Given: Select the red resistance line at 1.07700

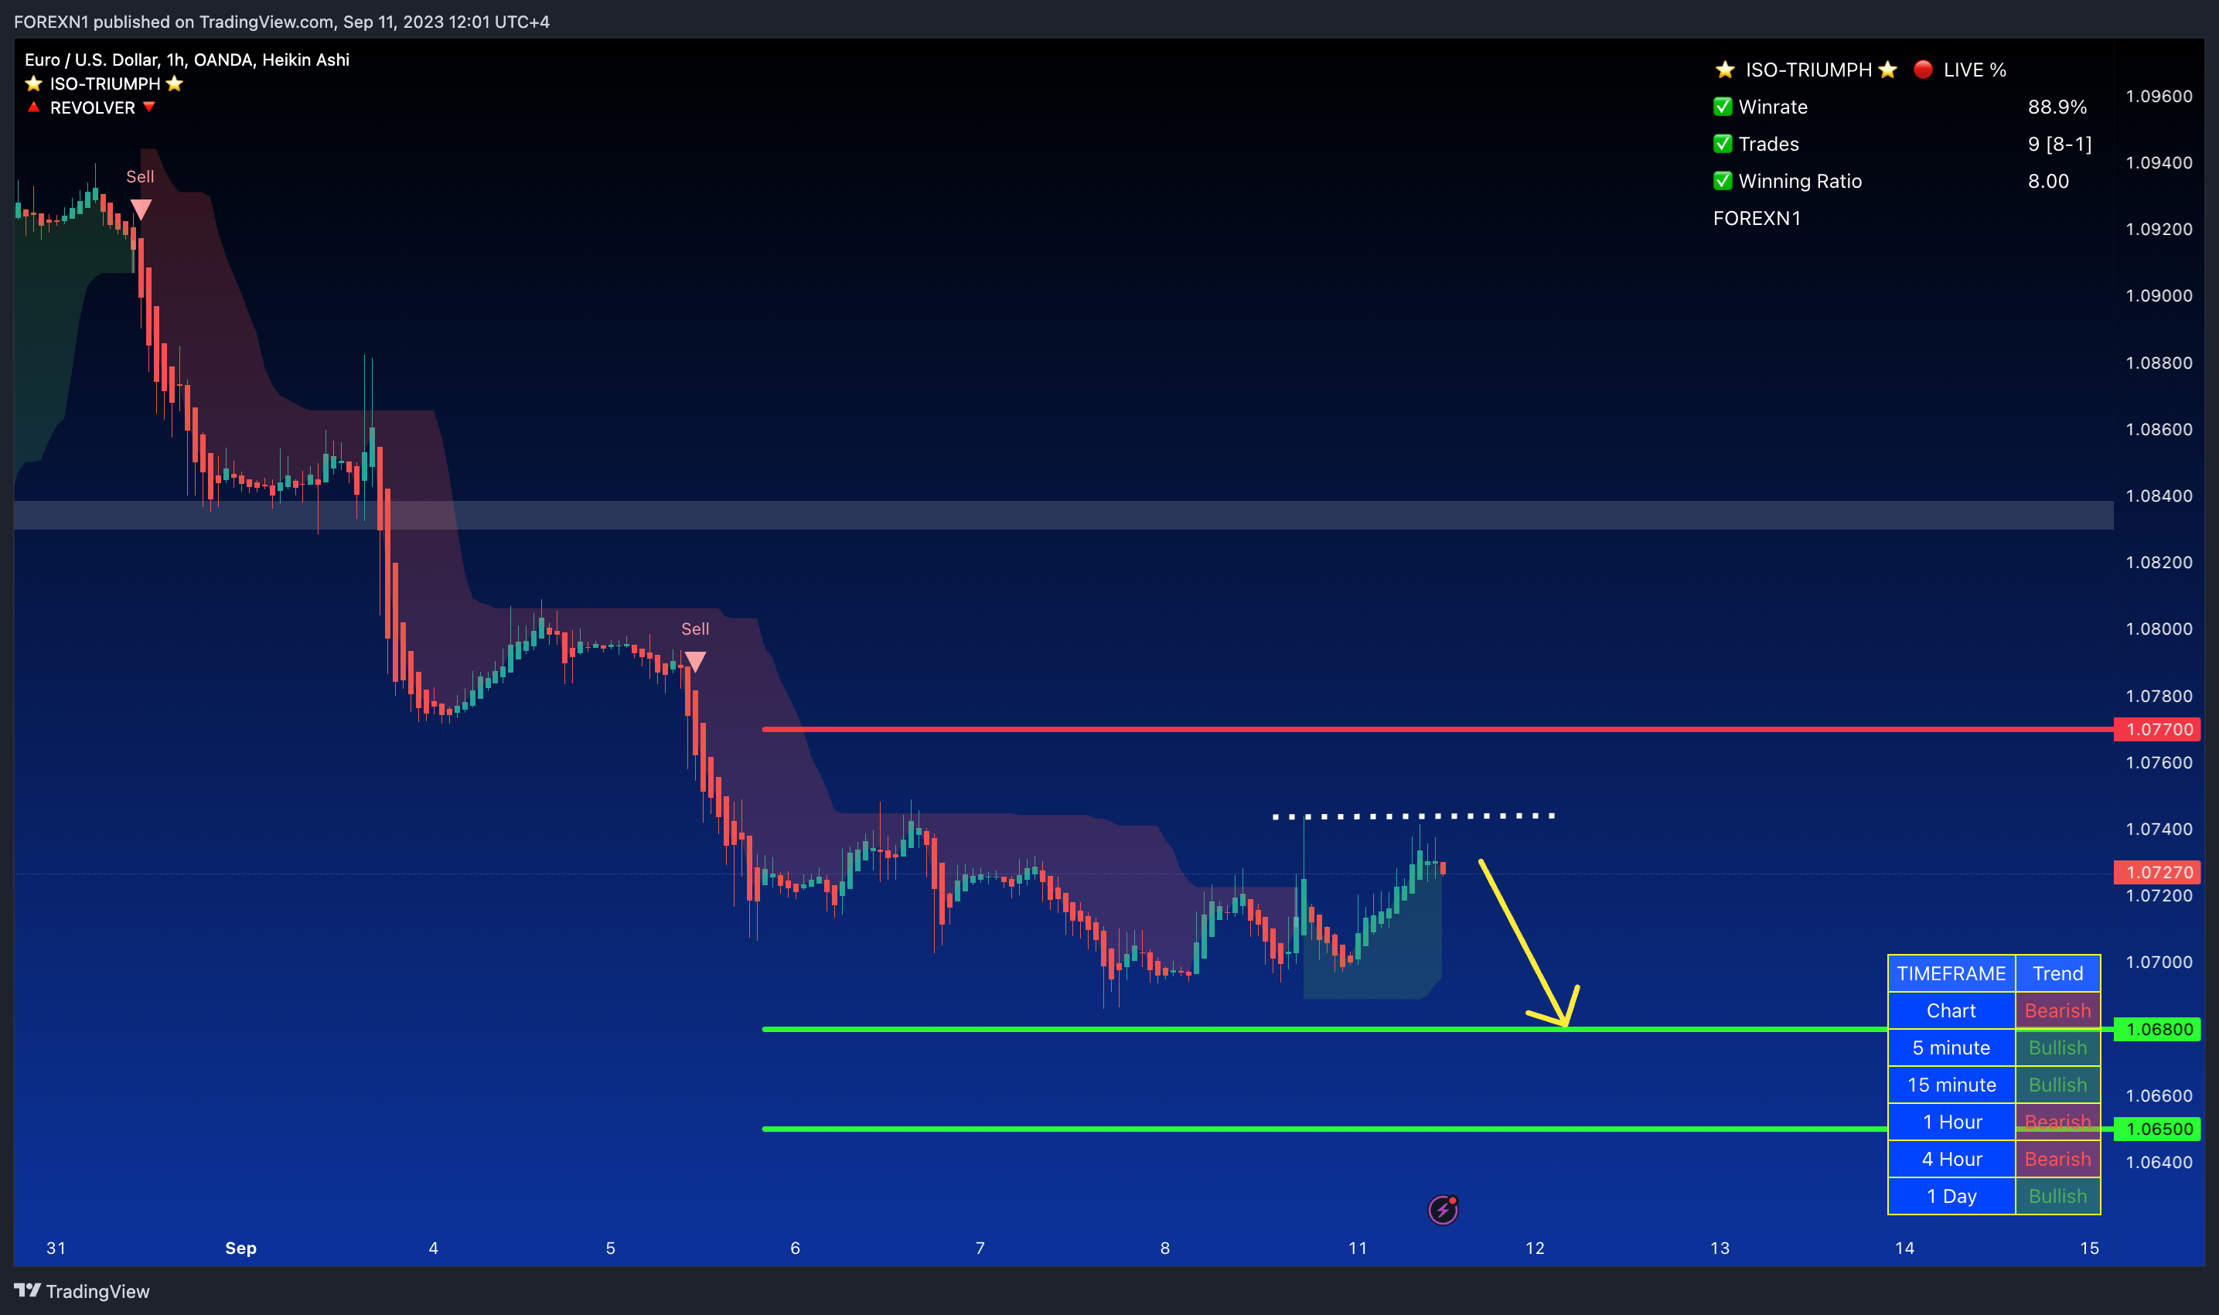Looking at the screenshot, I should (1437, 729).
